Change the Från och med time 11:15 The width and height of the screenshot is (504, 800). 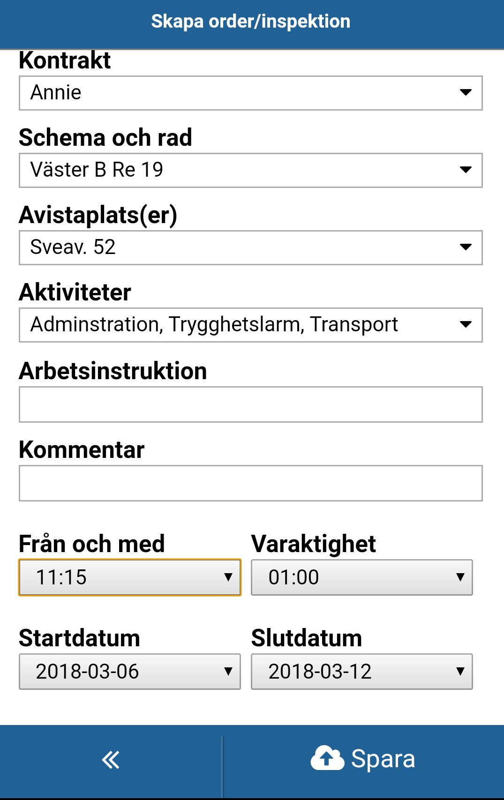coord(130,577)
